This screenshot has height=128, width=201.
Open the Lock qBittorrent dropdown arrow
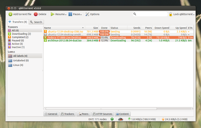194,15
